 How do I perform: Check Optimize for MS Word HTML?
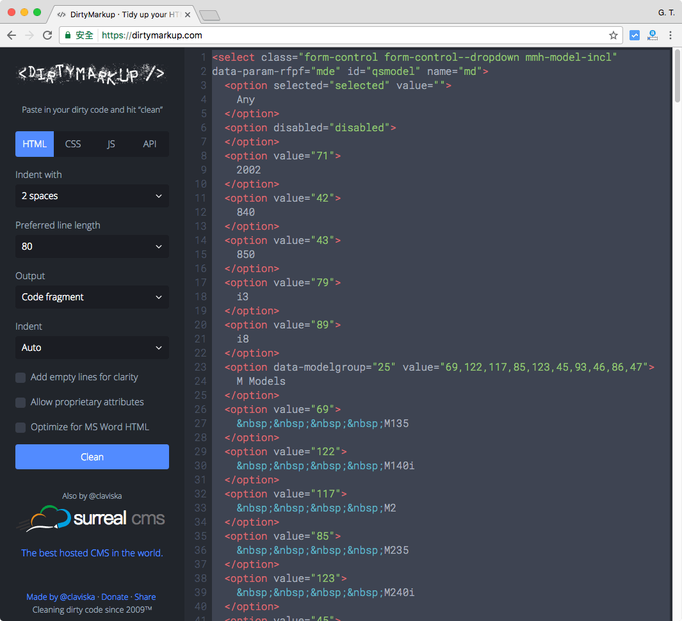pos(20,428)
